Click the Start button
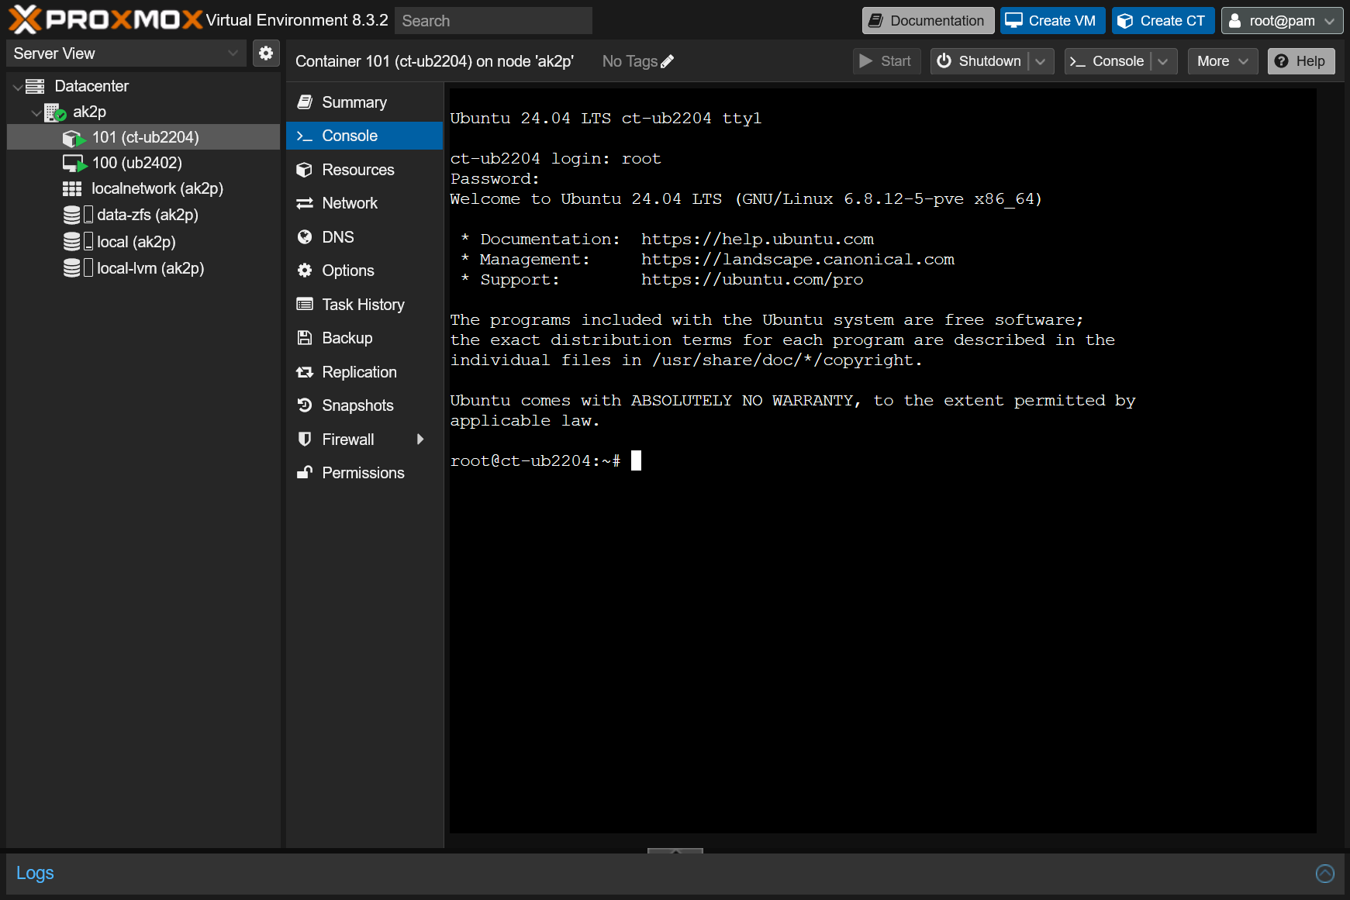 [x=886, y=61]
